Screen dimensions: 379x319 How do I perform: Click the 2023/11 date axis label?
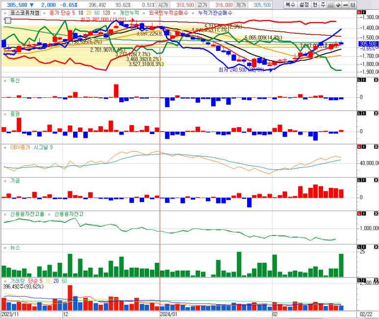(10, 314)
